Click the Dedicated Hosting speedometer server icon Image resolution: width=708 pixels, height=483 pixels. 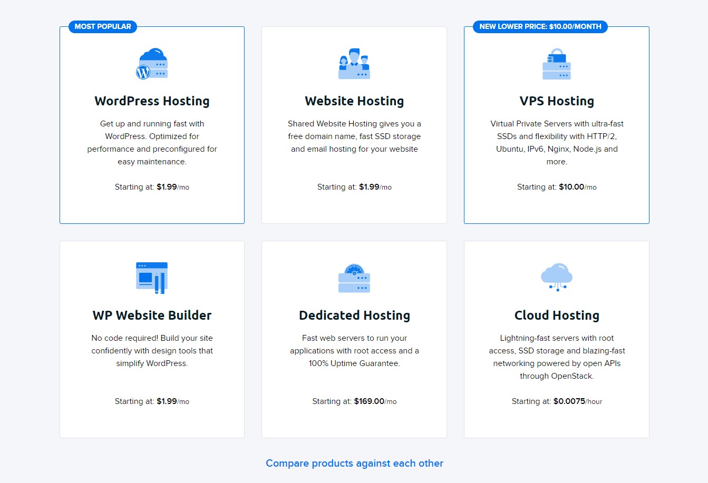[354, 278]
